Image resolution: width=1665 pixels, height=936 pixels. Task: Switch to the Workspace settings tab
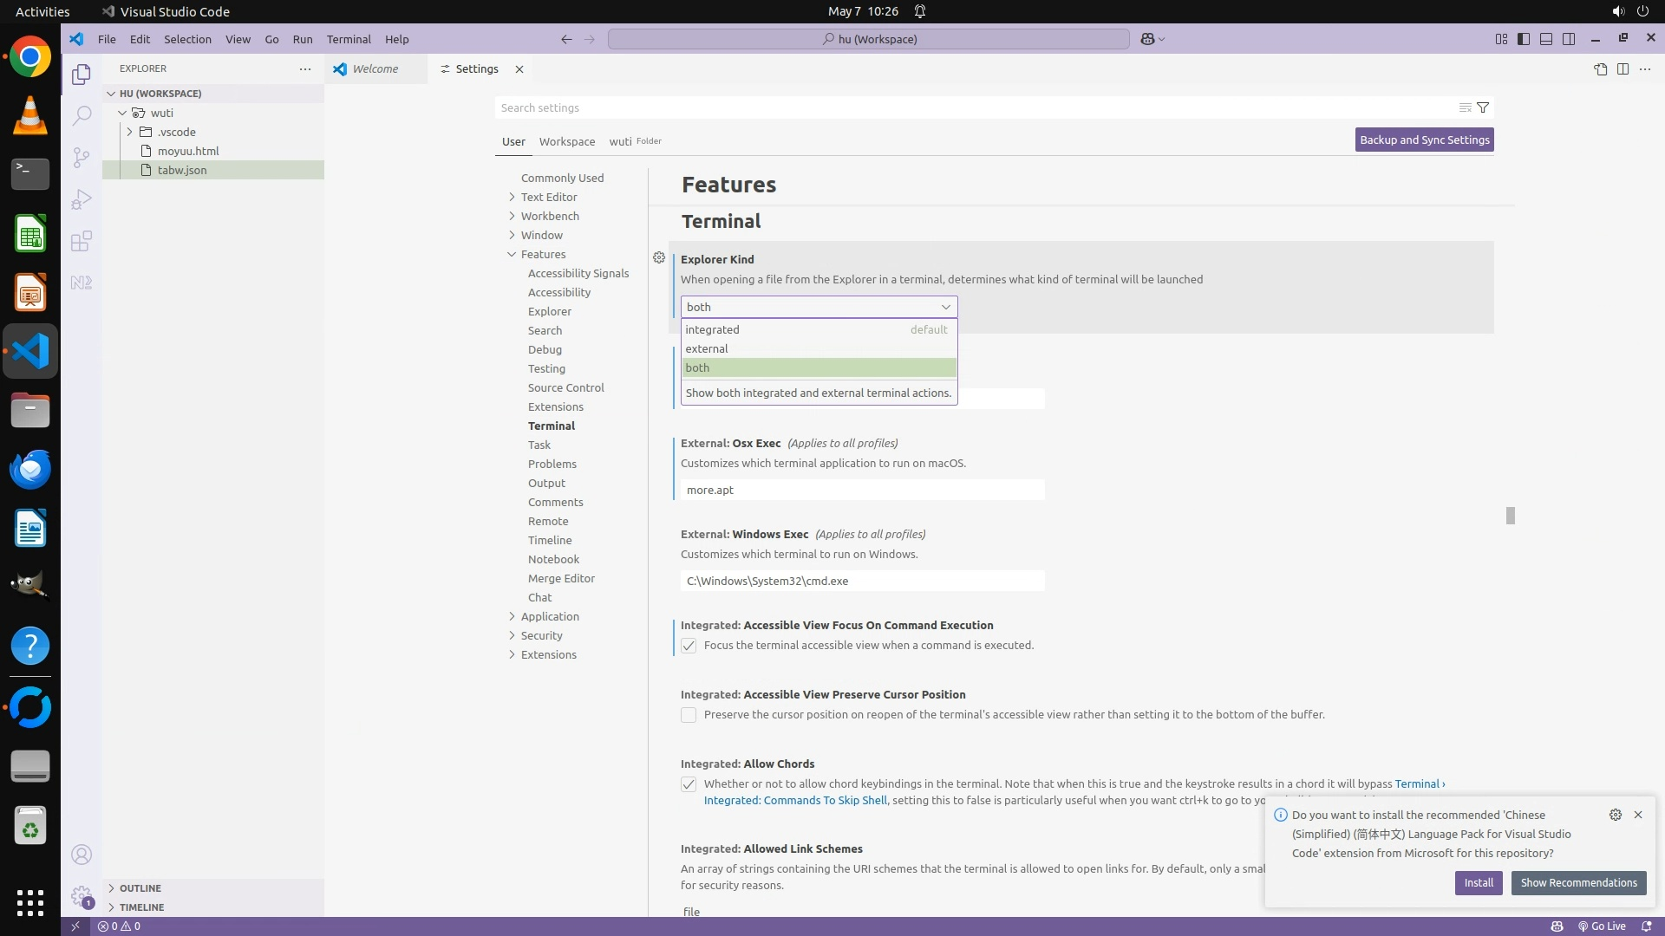pyautogui.click(x=566, y=141)
